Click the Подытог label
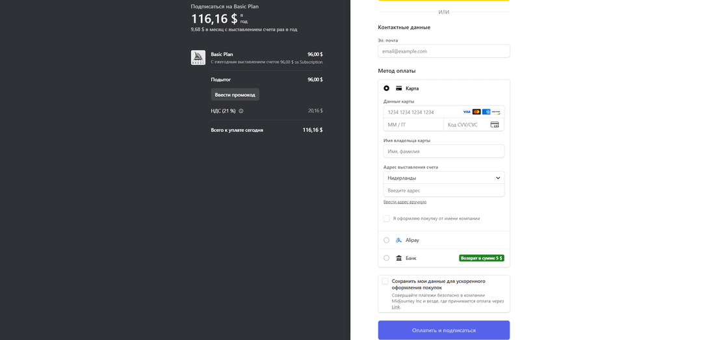The height and width of the screenshot is (340, 702). coord(221,79)
